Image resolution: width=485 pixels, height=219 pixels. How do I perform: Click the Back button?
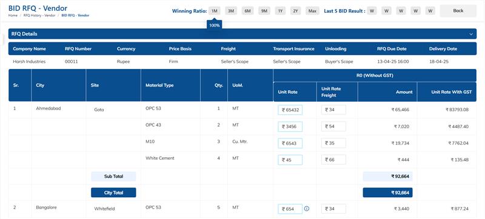coord(458,11)
